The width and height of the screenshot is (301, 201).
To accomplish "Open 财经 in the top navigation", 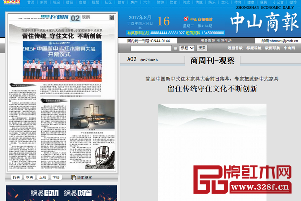I will 70,2.
